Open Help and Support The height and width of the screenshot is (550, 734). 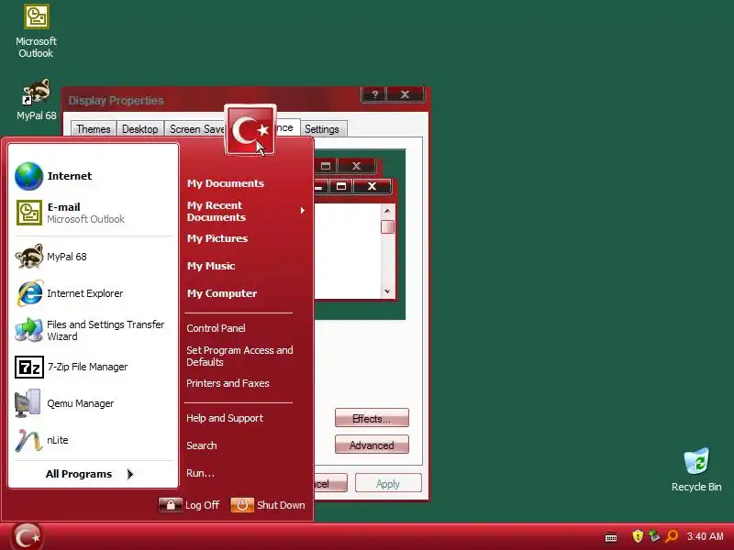[225, 418]
